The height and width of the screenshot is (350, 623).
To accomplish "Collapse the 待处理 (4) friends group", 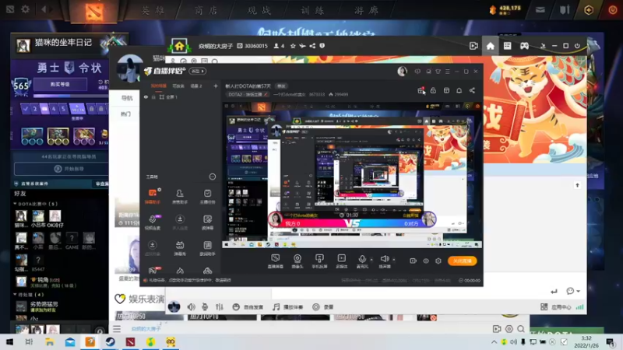I will point(15,295).
